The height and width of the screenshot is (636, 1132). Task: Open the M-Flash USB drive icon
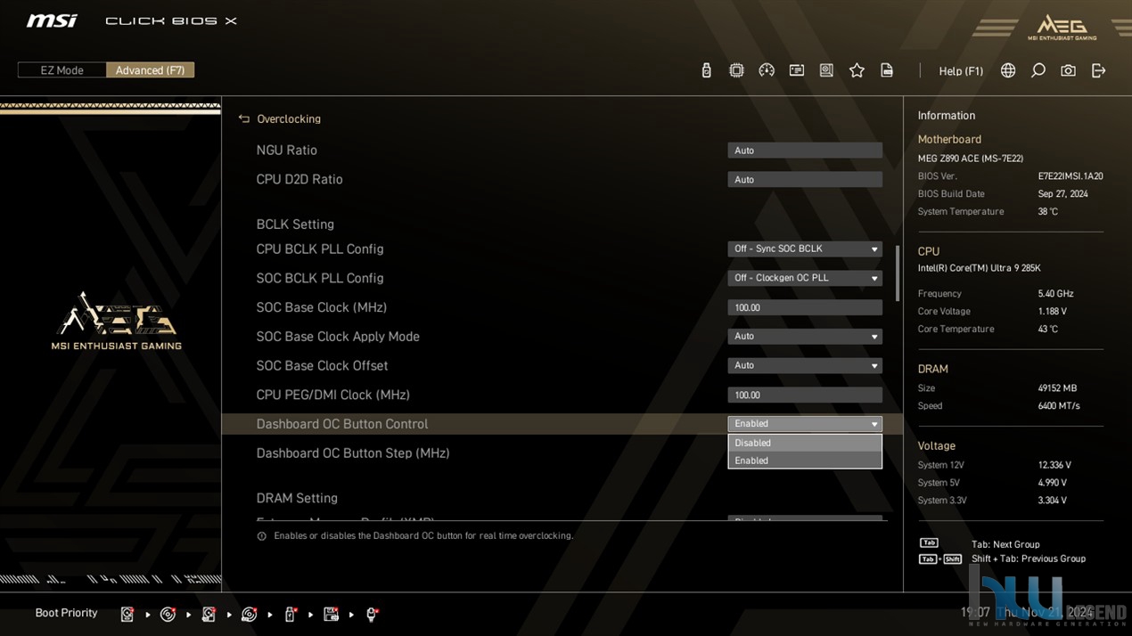tap(706, 70)
